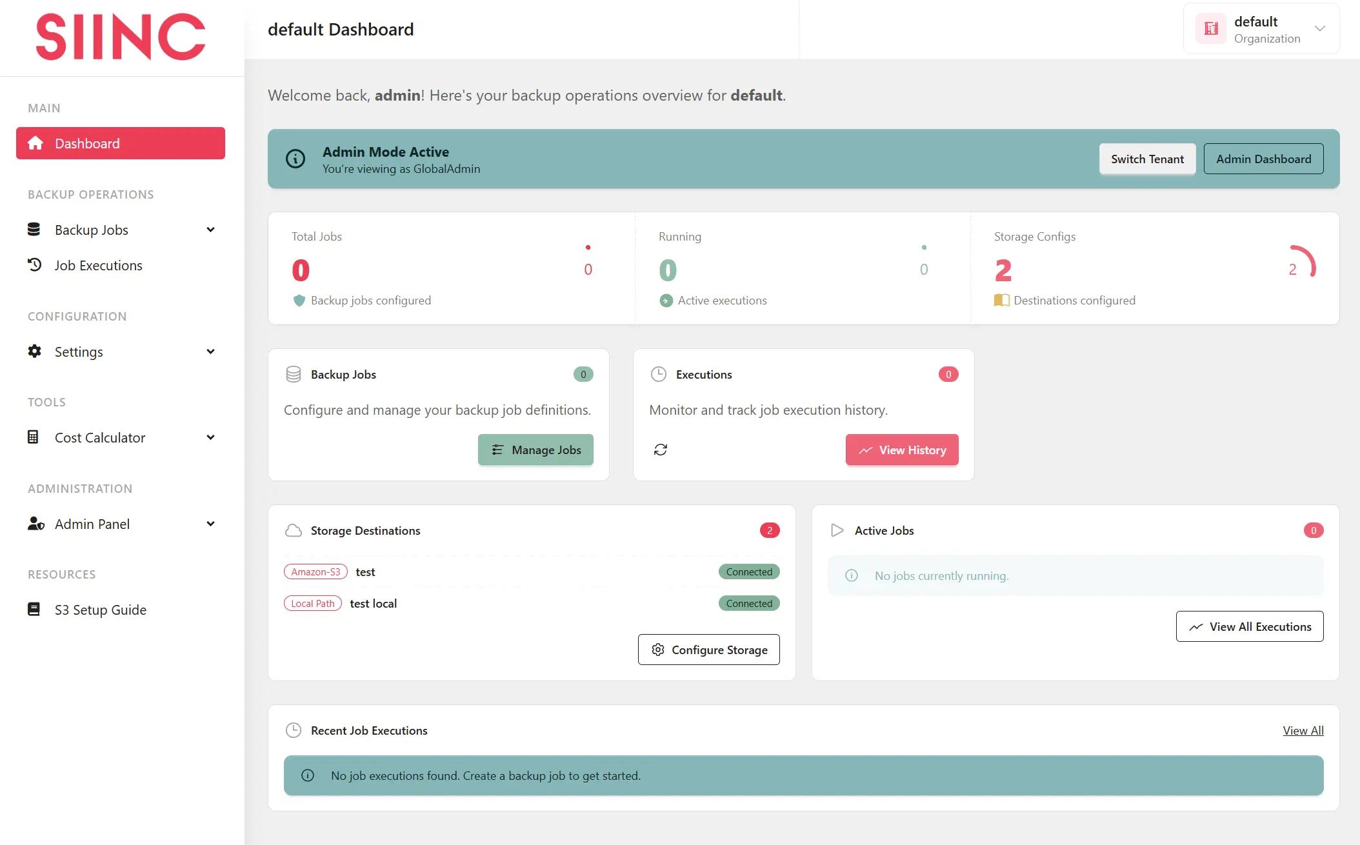Click the organization building icon at top right
1360x845 pixels.
click(1211, 28)
